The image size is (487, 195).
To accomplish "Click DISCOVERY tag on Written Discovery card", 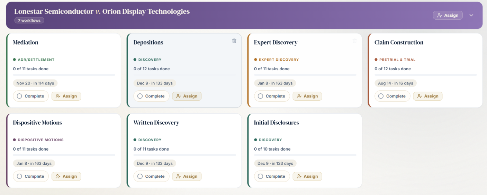I will click(x=147, y=140).
